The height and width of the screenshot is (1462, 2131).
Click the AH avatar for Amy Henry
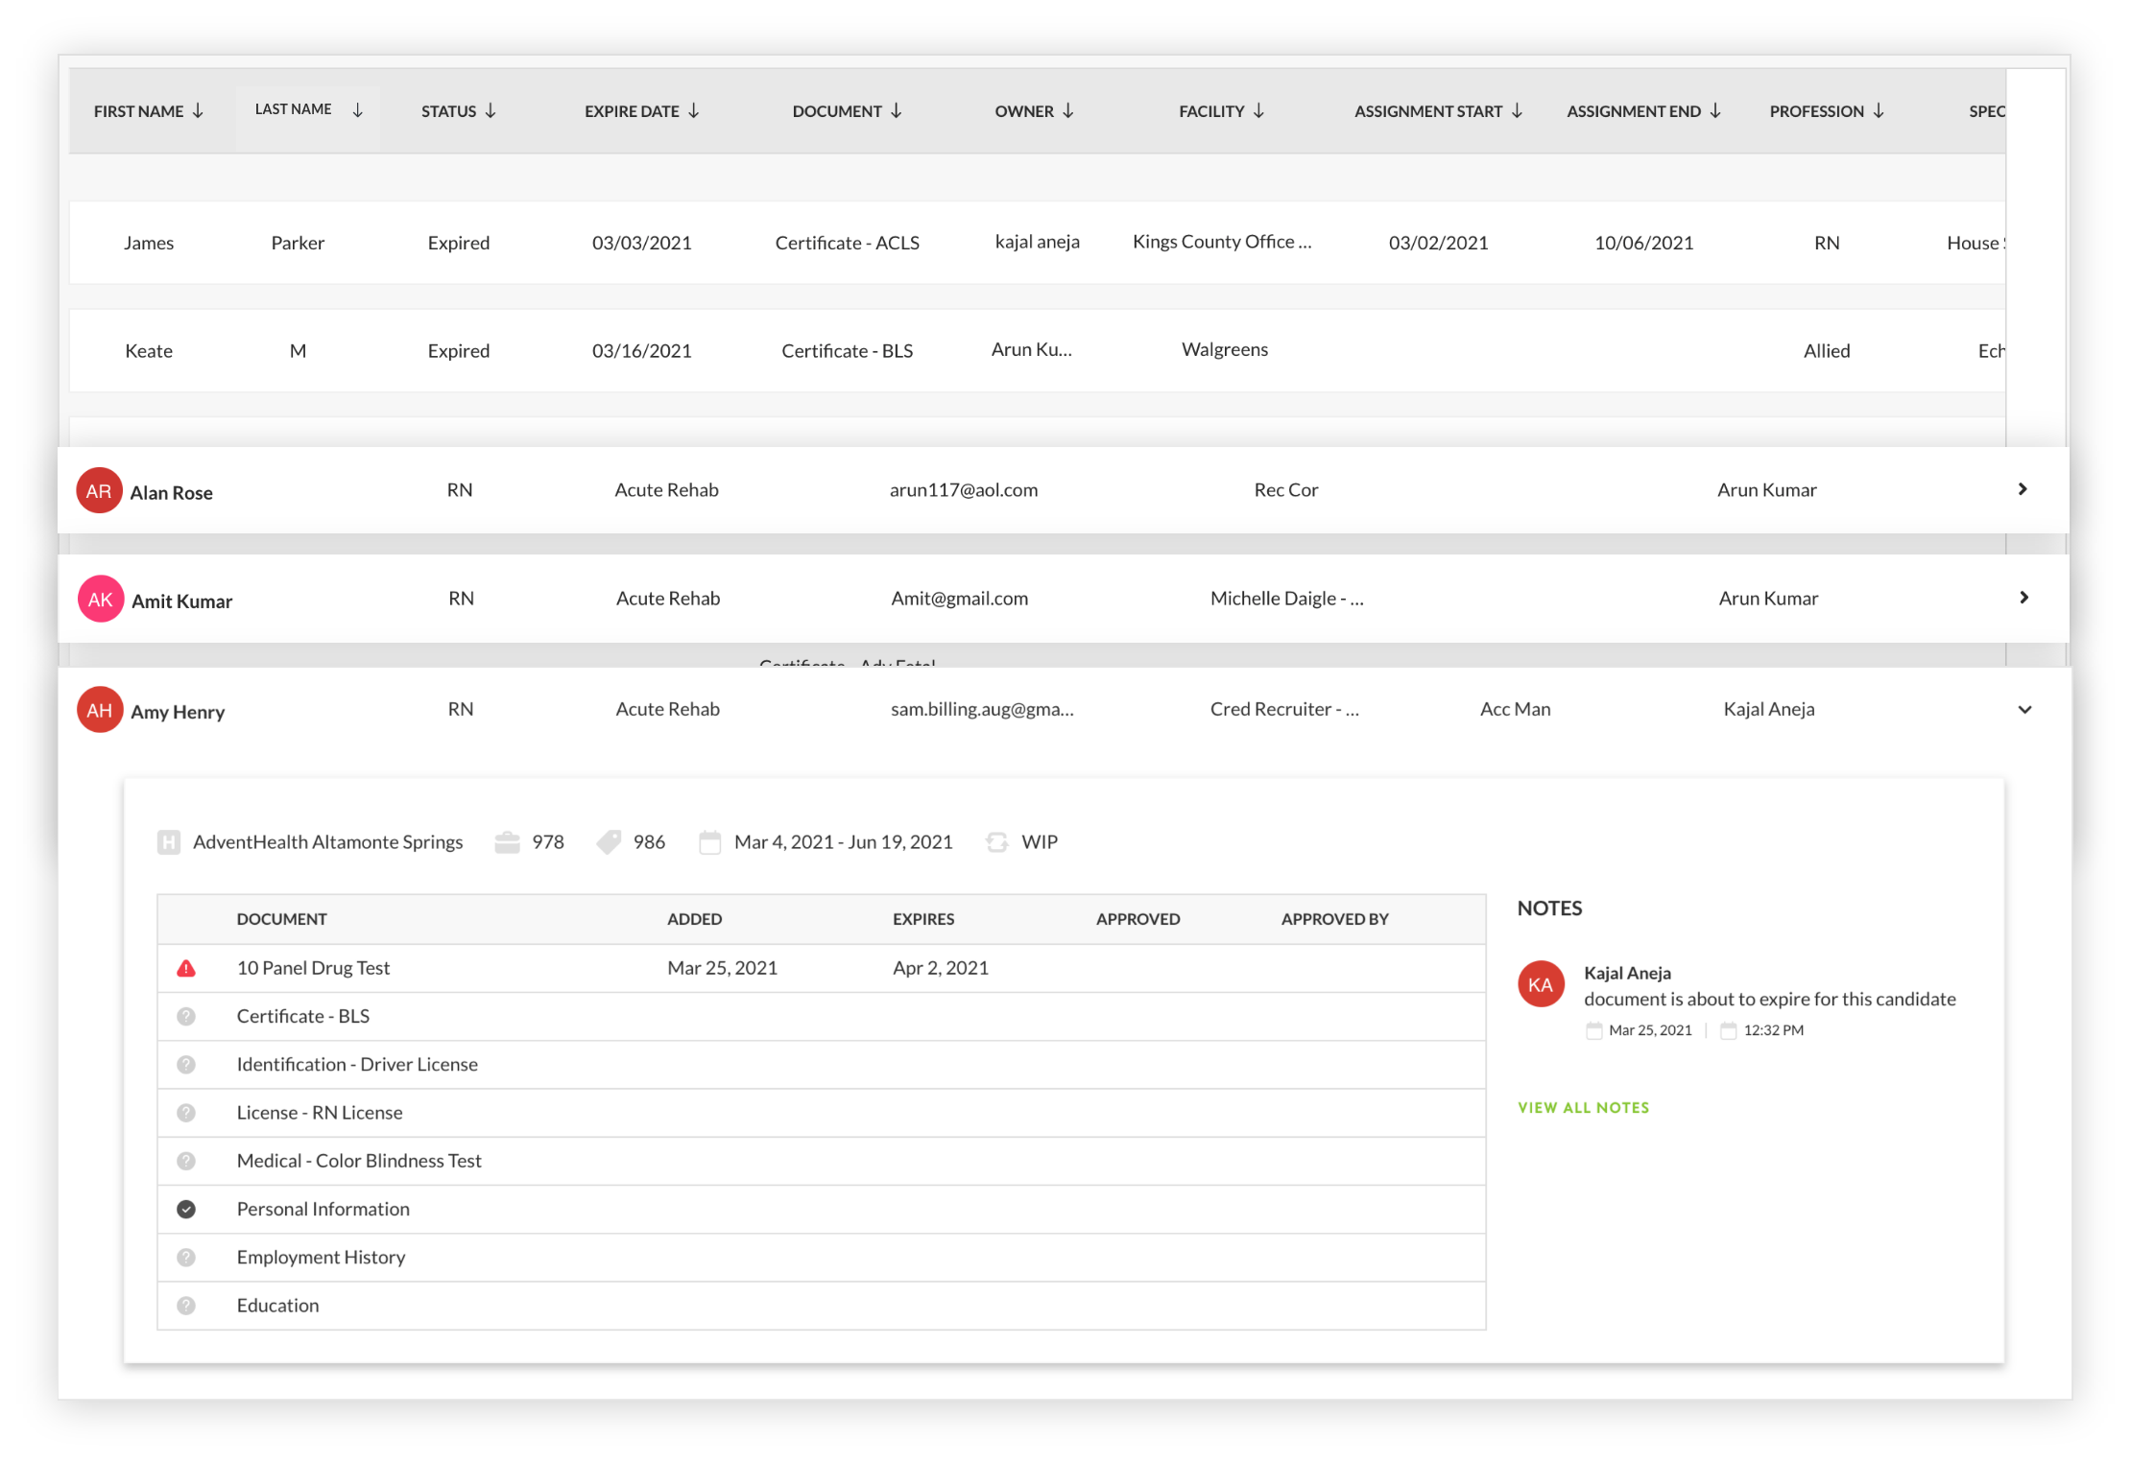click(x=100, y=711)
